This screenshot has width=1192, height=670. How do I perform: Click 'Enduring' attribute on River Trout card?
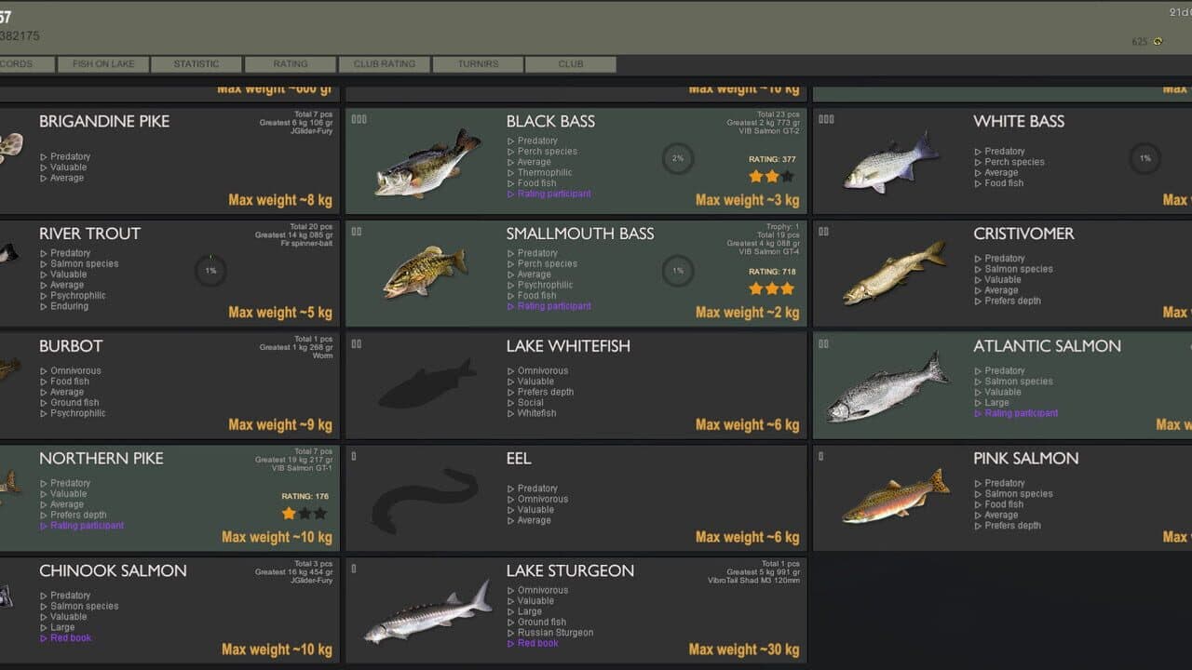pyautogui.click(x=69, y=306)
